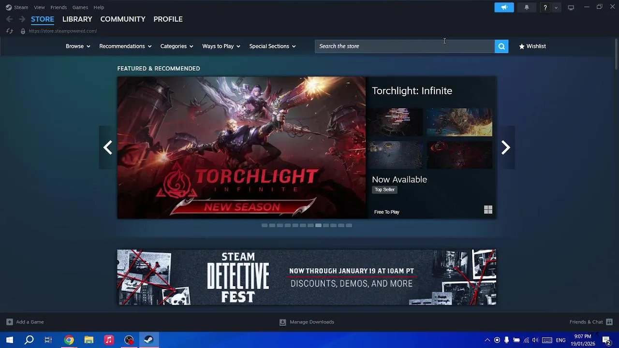
Task: Open the Windows action center icon
Action: pyautogui.click(x=606, y=340)
